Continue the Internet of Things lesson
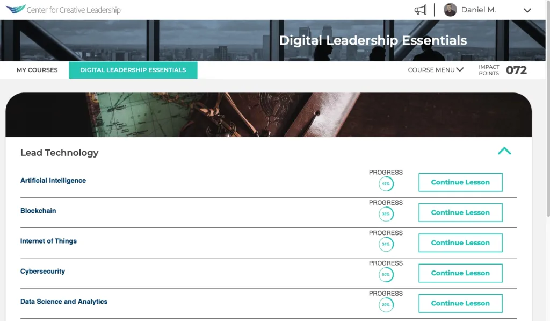This screenshot has width=550, height=321. coord(460,242)
